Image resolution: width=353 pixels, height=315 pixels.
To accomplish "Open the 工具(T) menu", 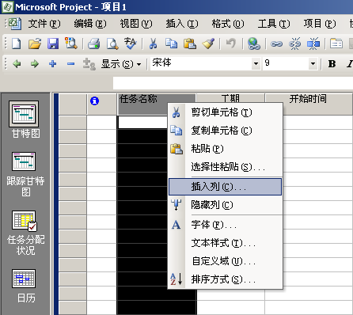I will (274, 24).
